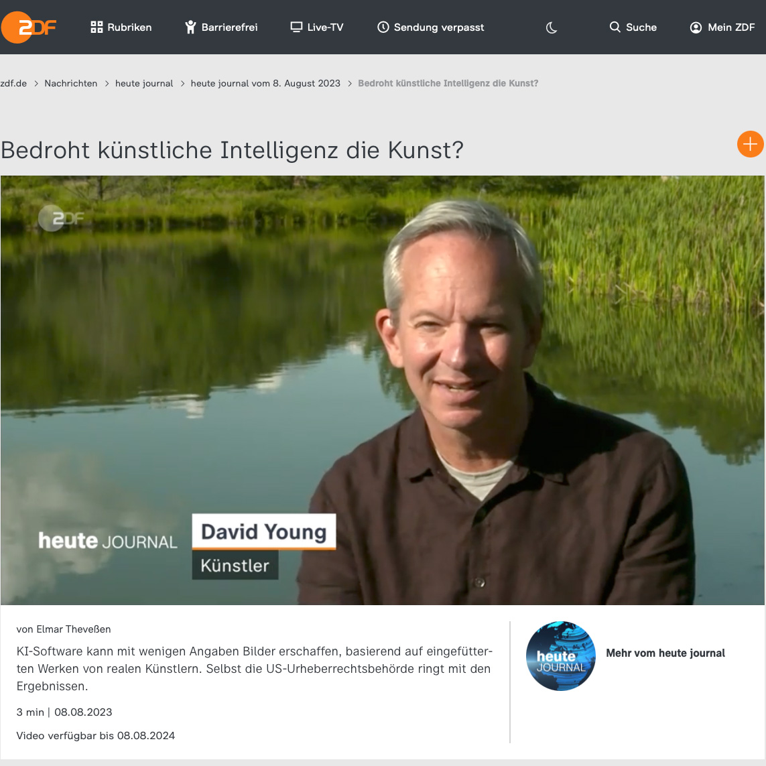
Task: Click the Suche magnifier icon
Action: (615, 27)
